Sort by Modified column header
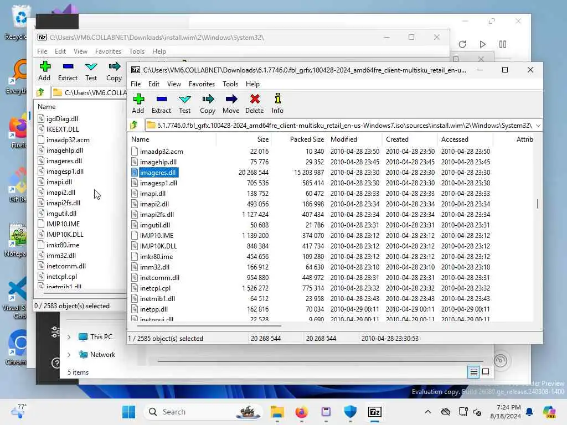Viewport: 567px width, 425px height. click(354, 139)
